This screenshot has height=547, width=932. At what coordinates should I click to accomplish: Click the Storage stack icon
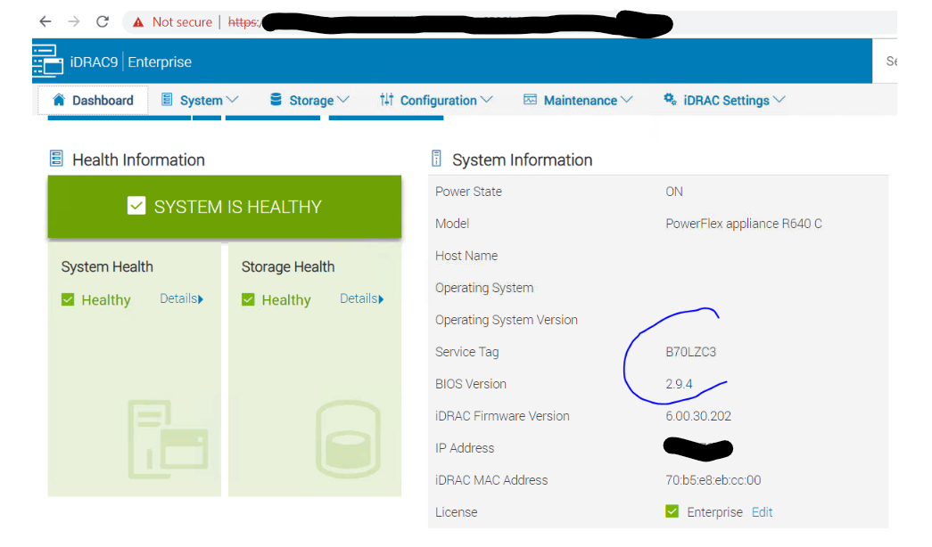tap(276, 100)
